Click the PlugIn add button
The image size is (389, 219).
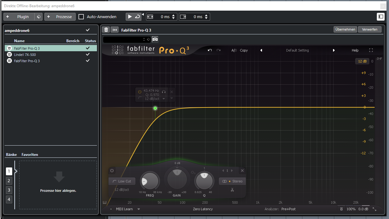point(19,17)
